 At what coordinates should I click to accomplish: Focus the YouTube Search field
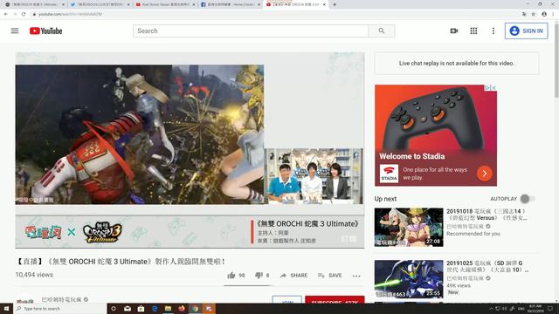coord(251,31)
